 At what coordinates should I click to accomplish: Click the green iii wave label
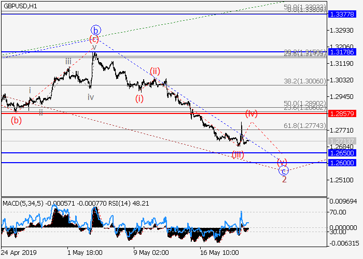pyautogui.click(x=68, y=62)
